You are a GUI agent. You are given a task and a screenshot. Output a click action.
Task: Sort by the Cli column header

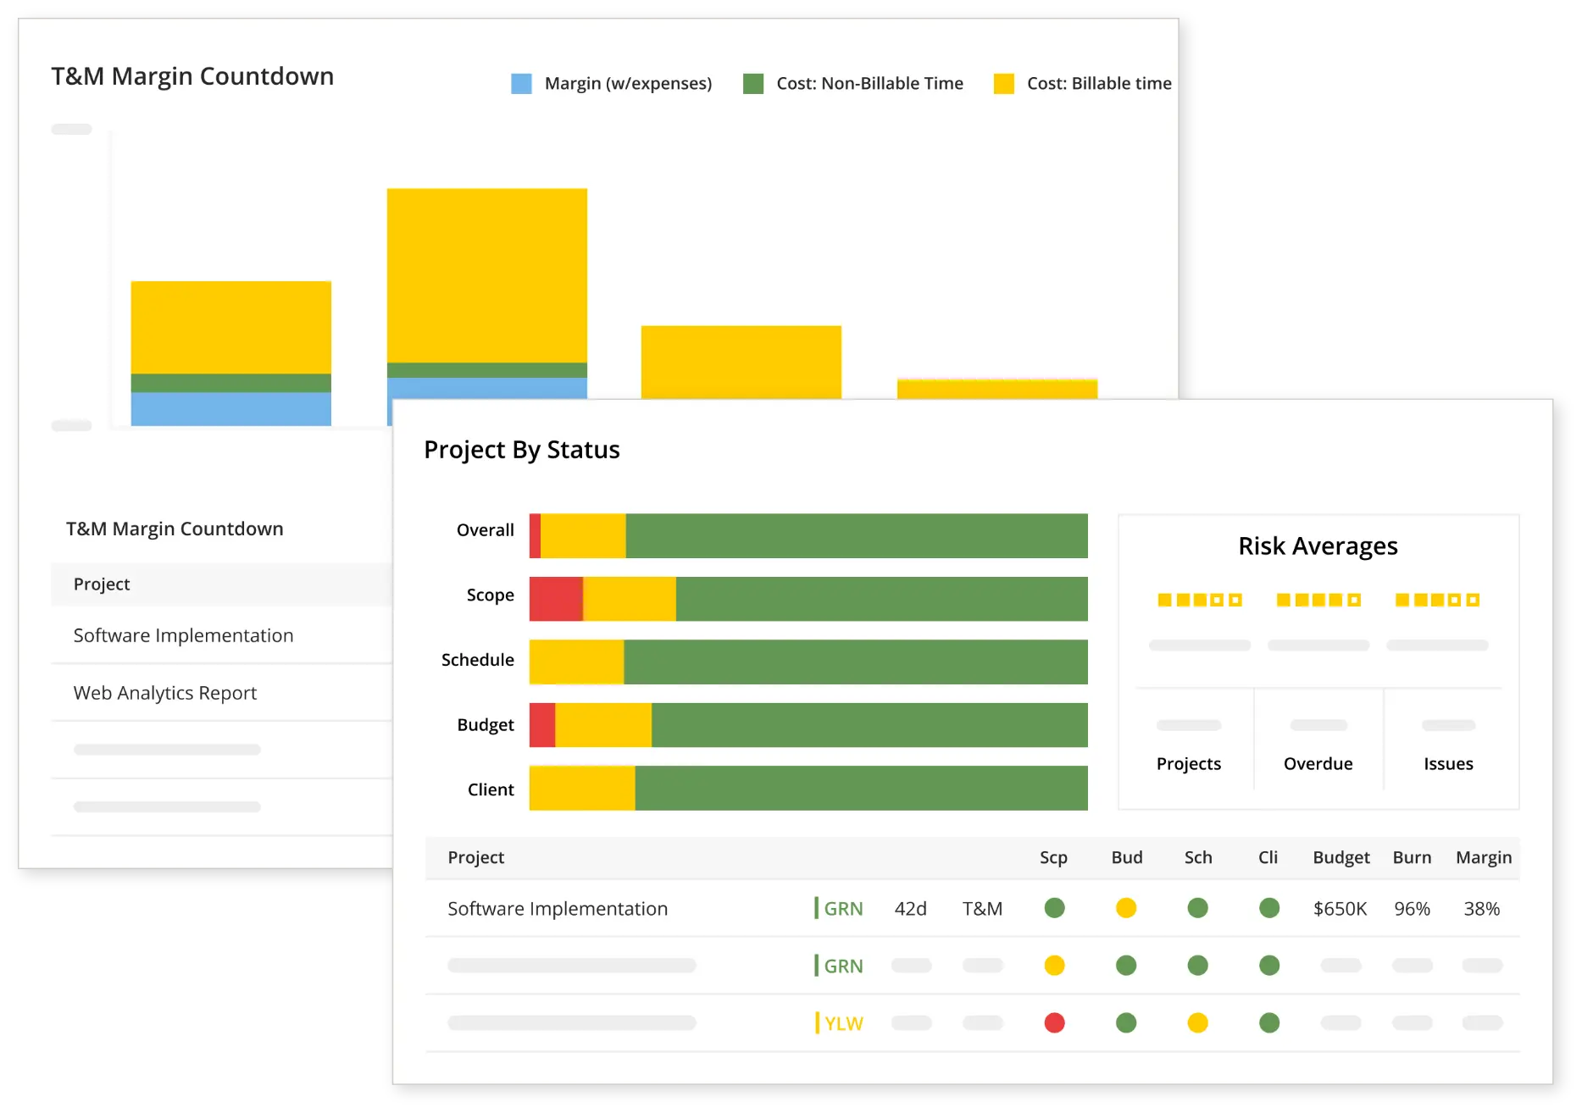[1268, 857]
